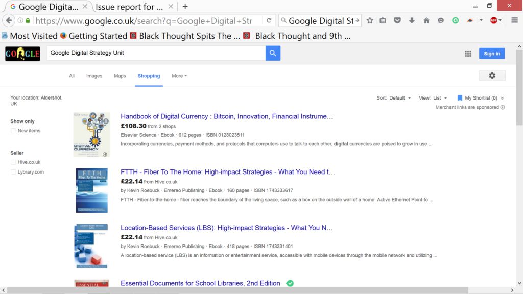Switch to the Images tab

[x=94, y=76]
